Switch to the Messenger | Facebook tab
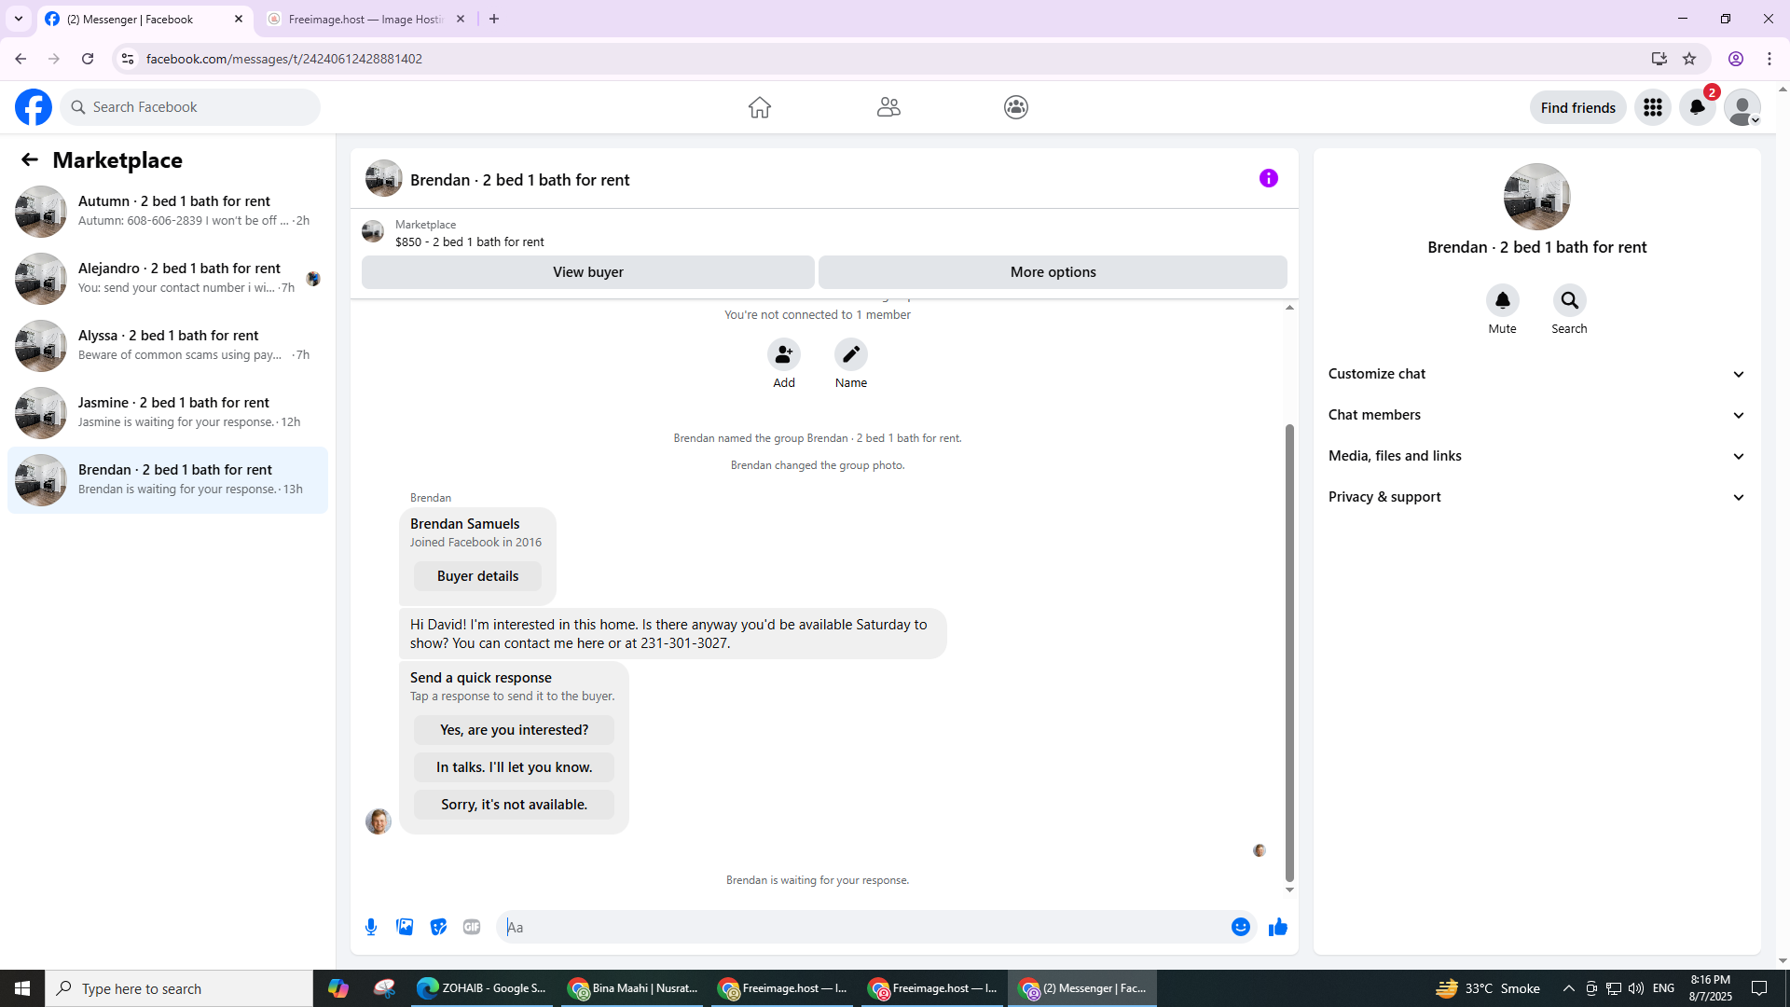 coord(145,19)
